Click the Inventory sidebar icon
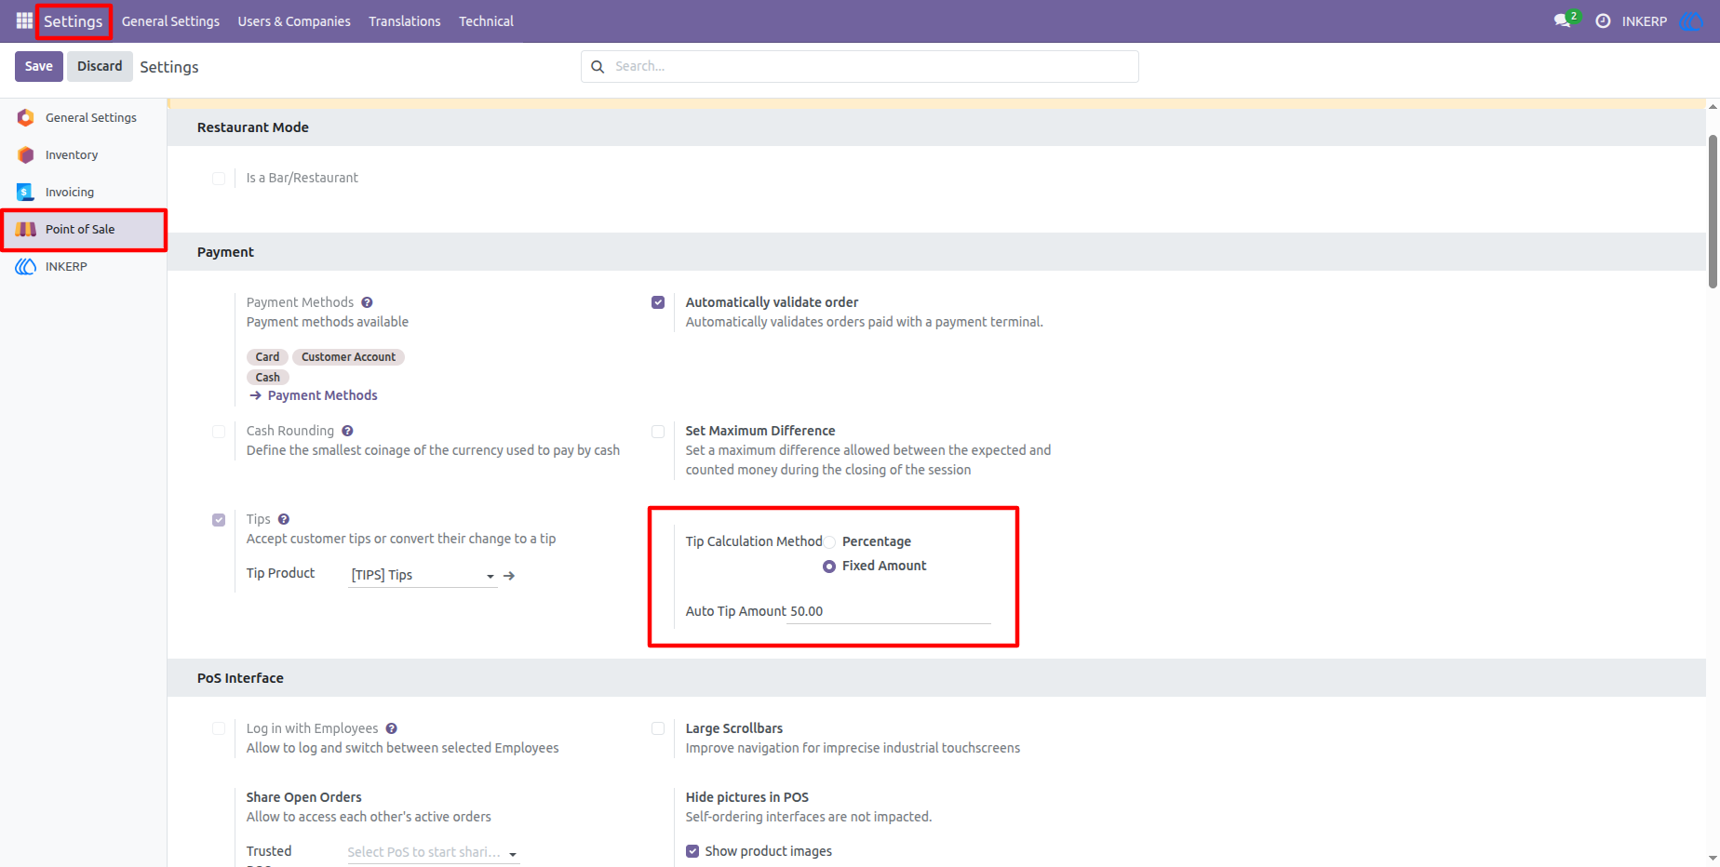 point(26,154)
